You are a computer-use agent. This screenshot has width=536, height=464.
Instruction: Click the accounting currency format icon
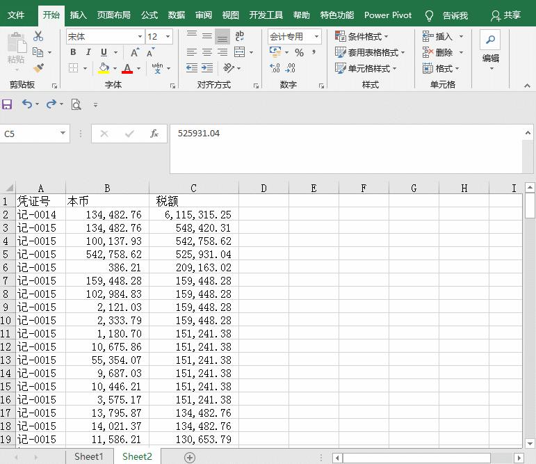pyautogui.click(x=275, y=52)
